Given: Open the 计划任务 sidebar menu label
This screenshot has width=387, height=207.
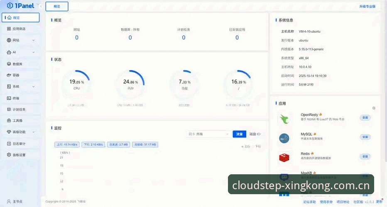Looking at the screenshot, I should coord(19,109).
